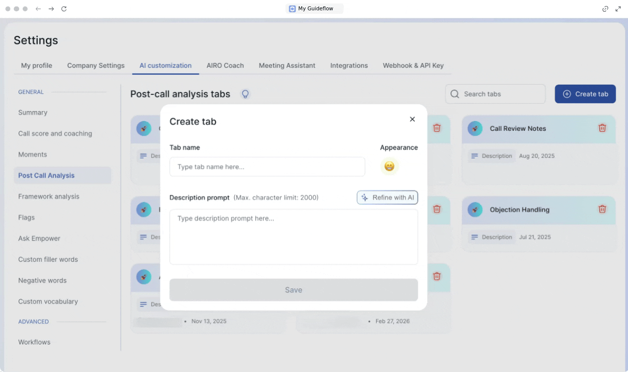This screenshot has width=628, height=372.
Task: Click the expand fullscreen icon
Action: coord(618,9)
